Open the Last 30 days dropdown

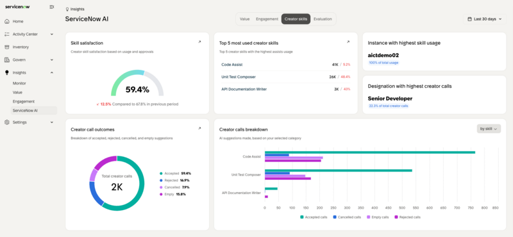(x=485, y=19)
